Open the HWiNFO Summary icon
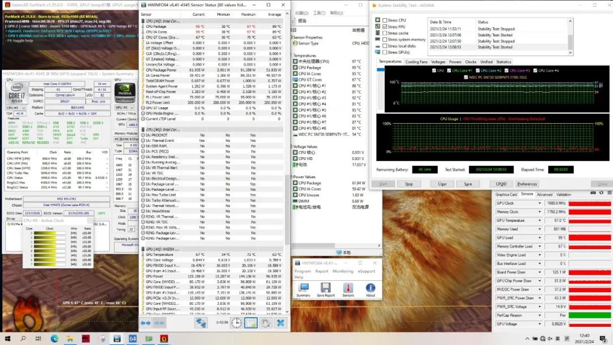The height and width of the screenshot is (345, 613). point(303,287)
